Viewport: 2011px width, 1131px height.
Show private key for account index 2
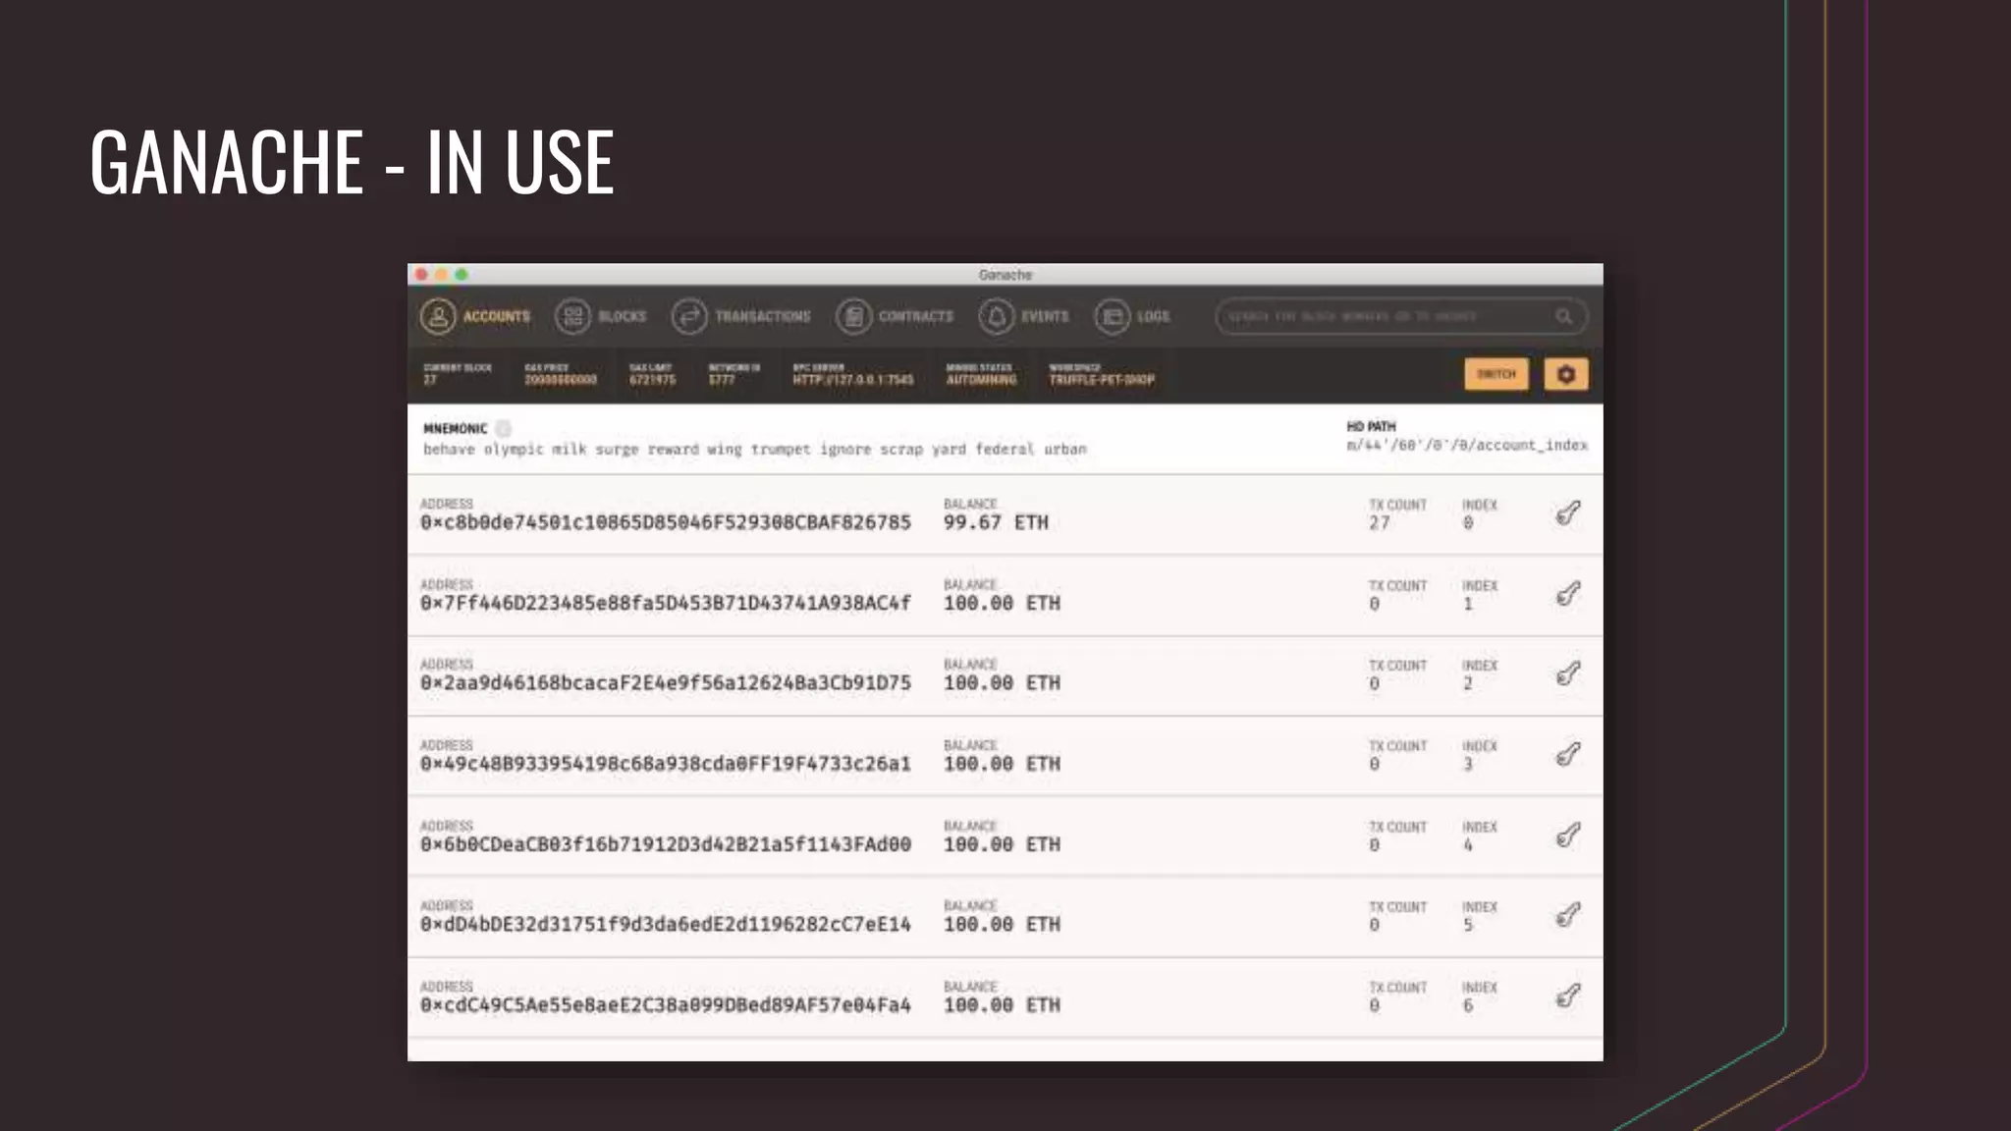(x=1568, y=673)
